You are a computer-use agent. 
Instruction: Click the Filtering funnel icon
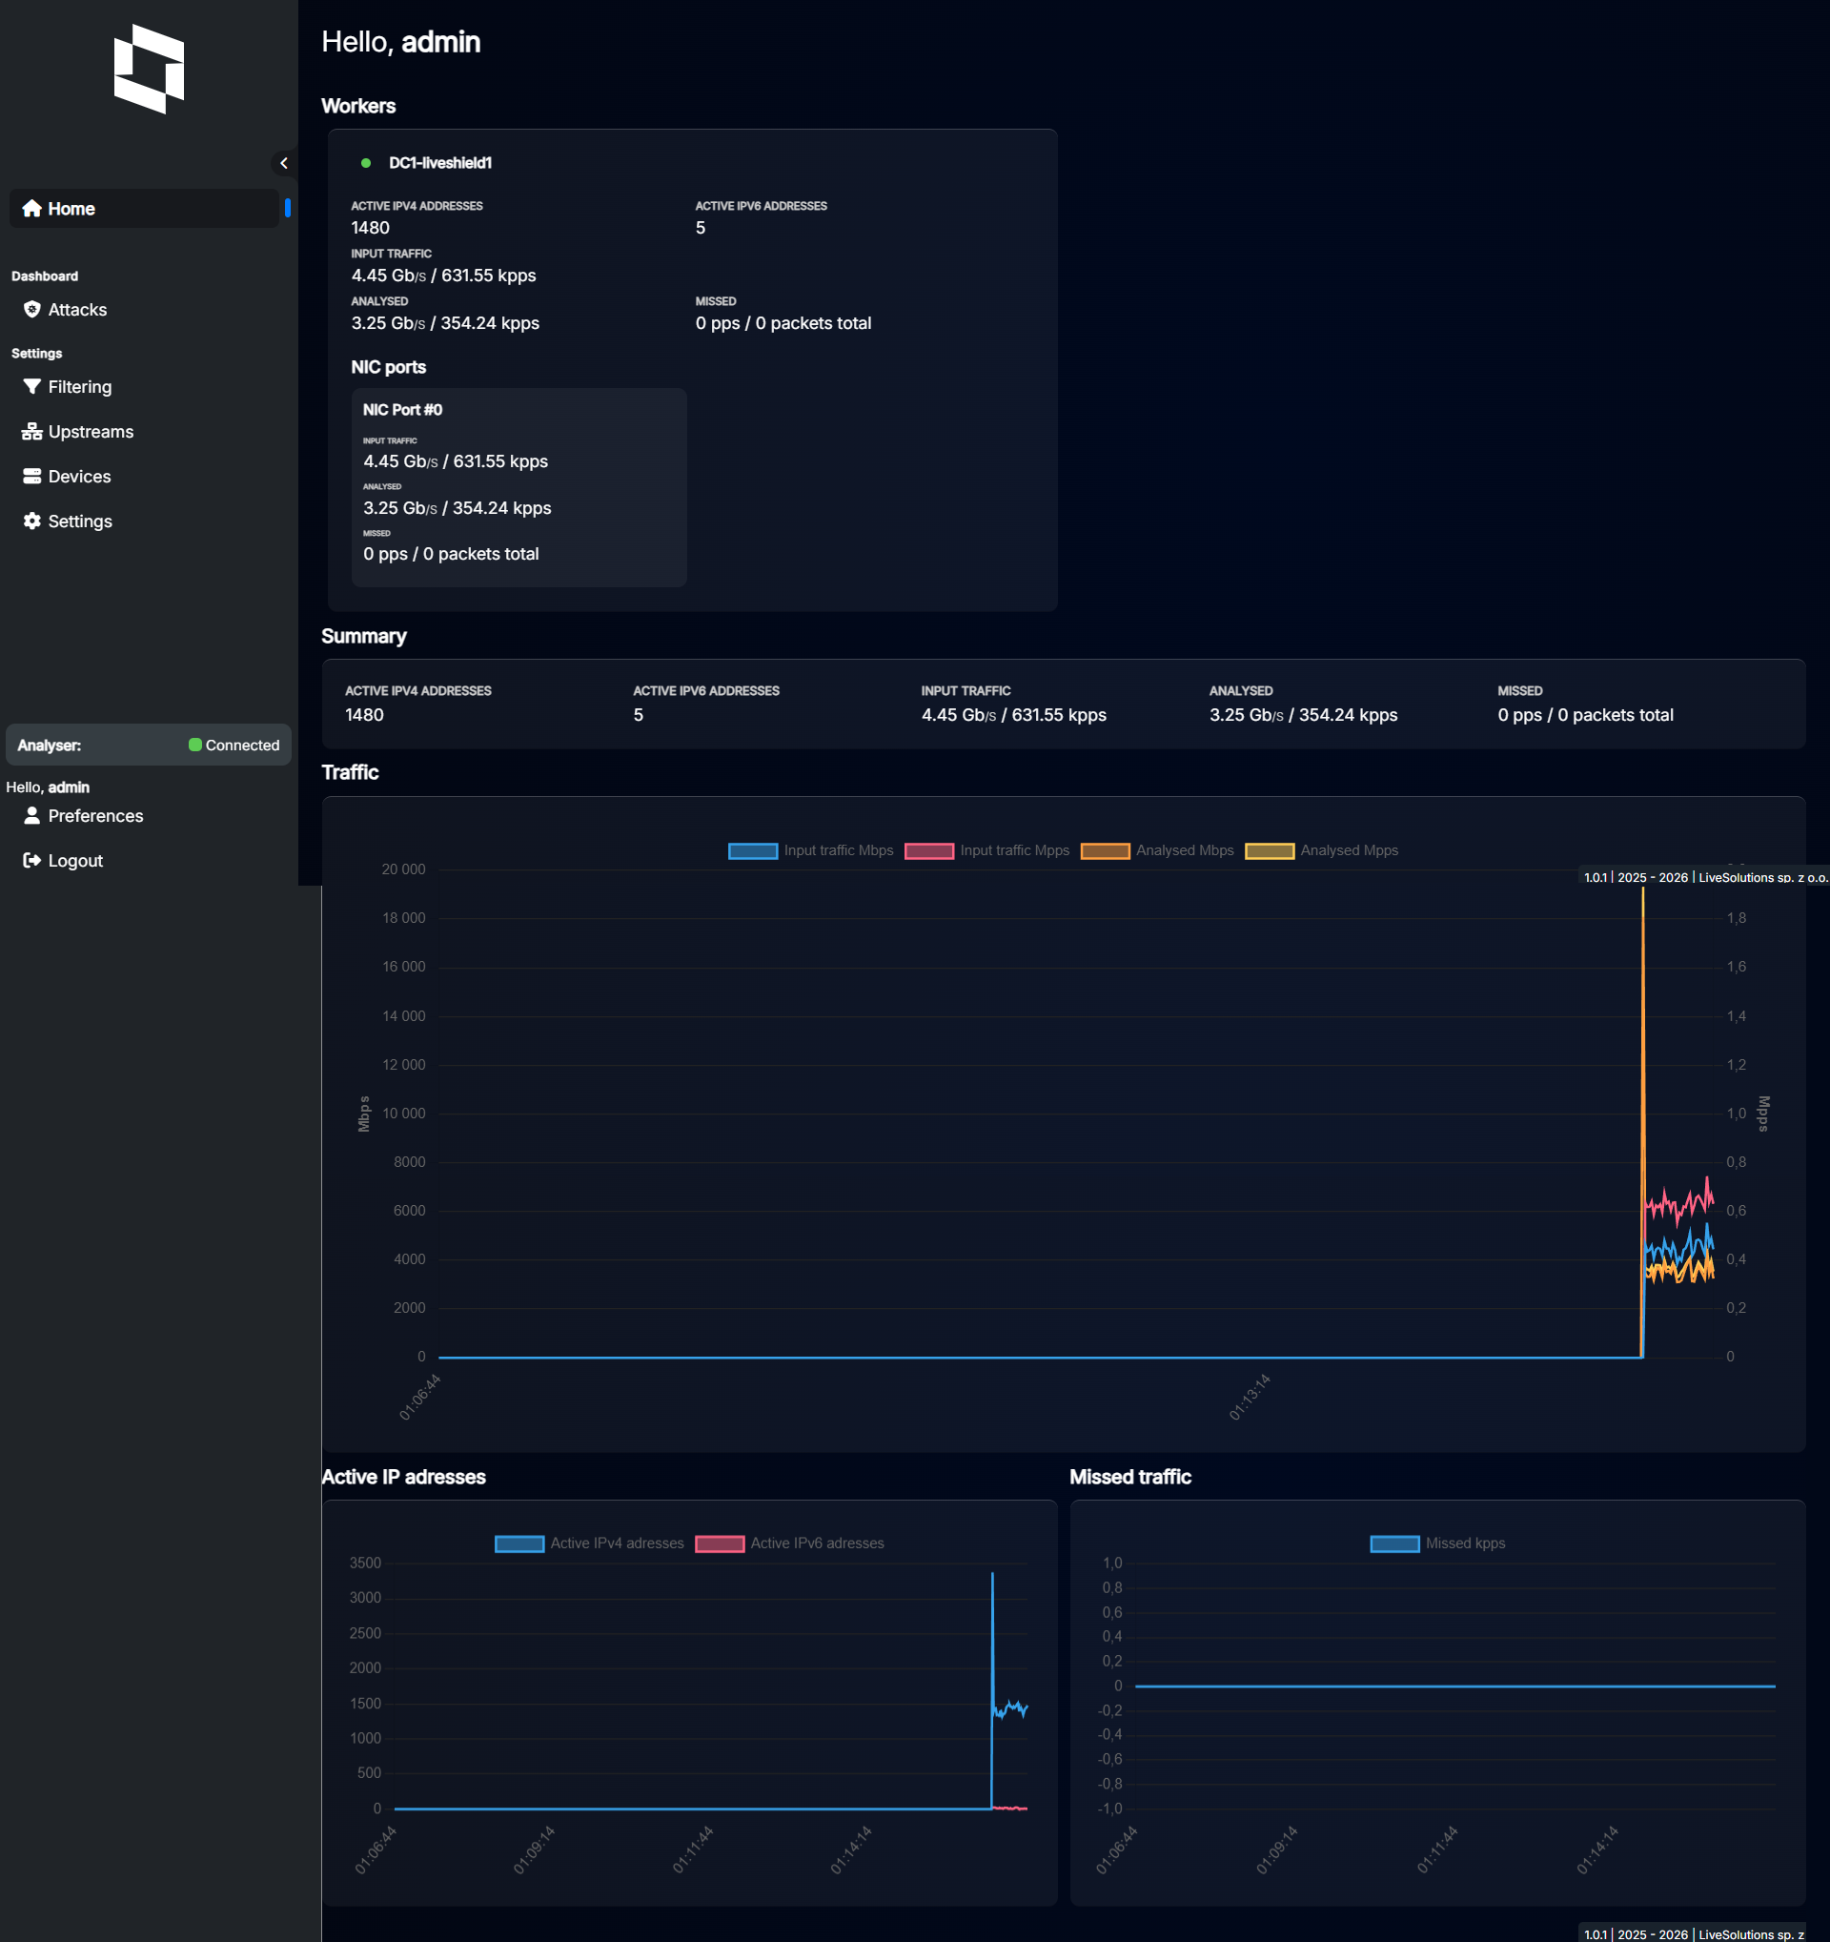32,387
